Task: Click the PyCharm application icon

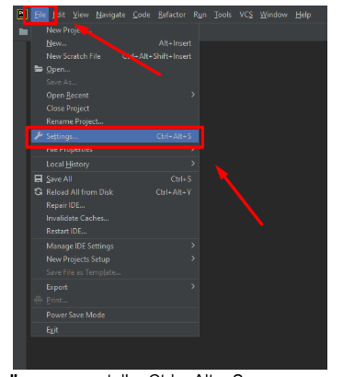Action: pos(22,15)
